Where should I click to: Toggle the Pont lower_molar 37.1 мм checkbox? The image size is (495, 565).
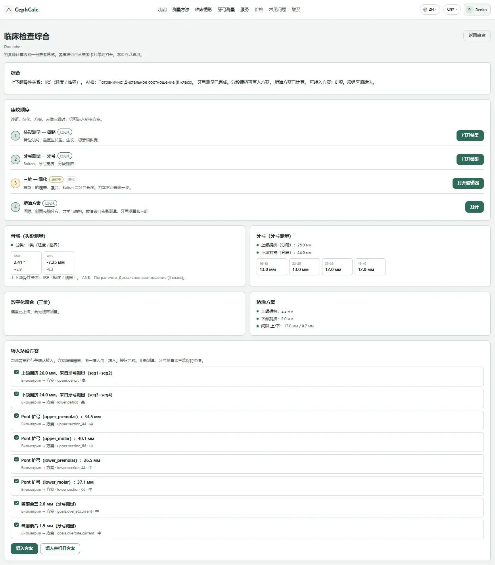pos(16,481)
